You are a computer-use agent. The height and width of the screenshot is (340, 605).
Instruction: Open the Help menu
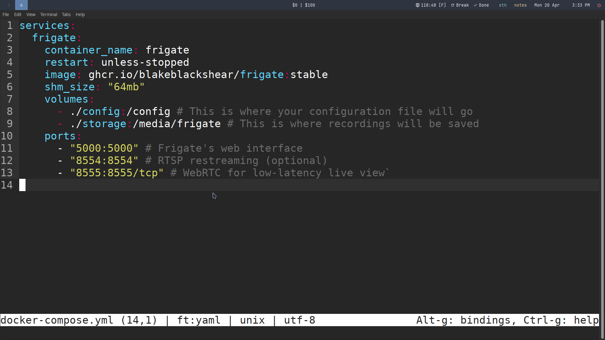pyautogui.click(x=80, y=14)
